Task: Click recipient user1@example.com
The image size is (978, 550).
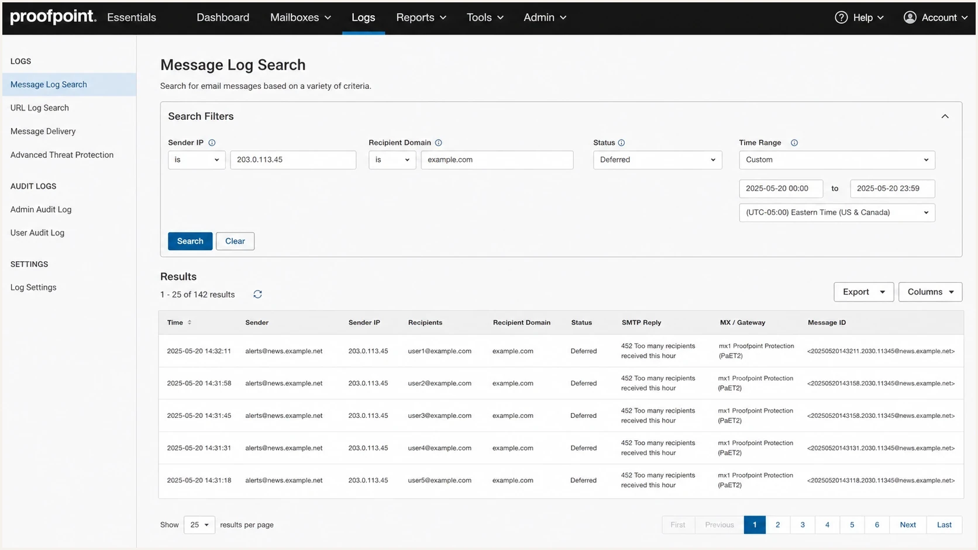Action: (439, 351)
